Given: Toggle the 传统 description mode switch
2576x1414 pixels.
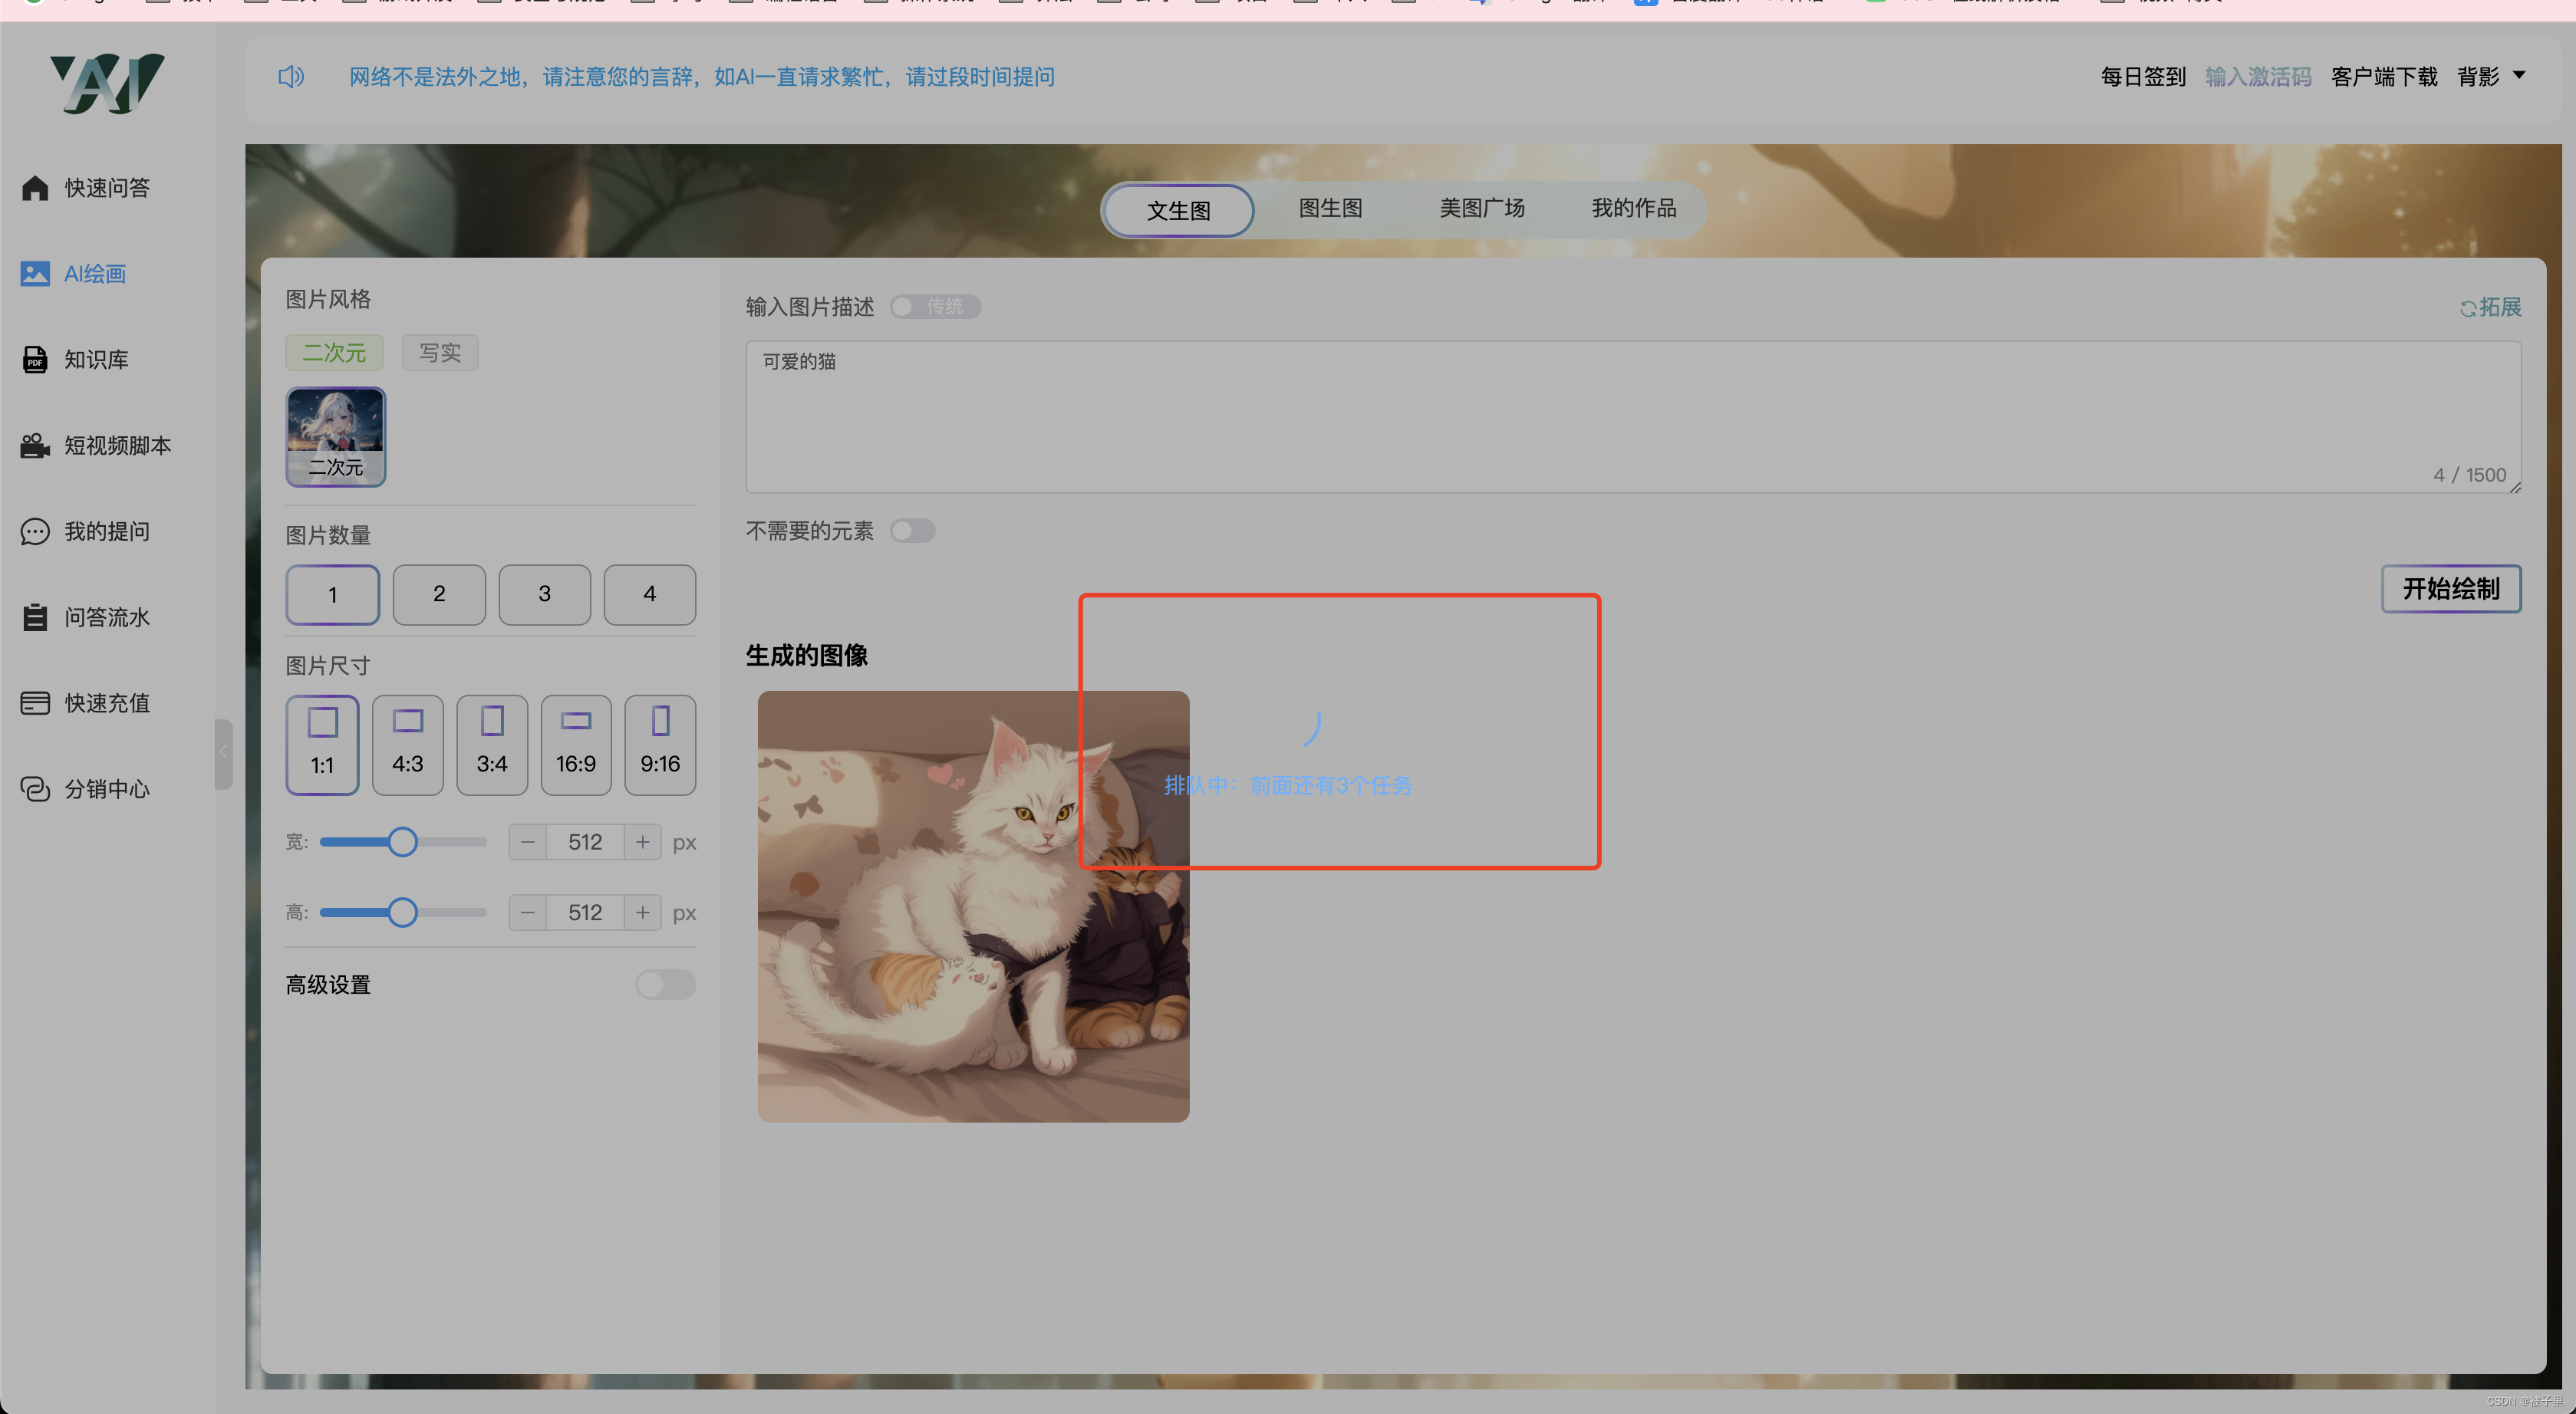Looking at the screenshot, I should pyautogui.click(x=935, y=307).
